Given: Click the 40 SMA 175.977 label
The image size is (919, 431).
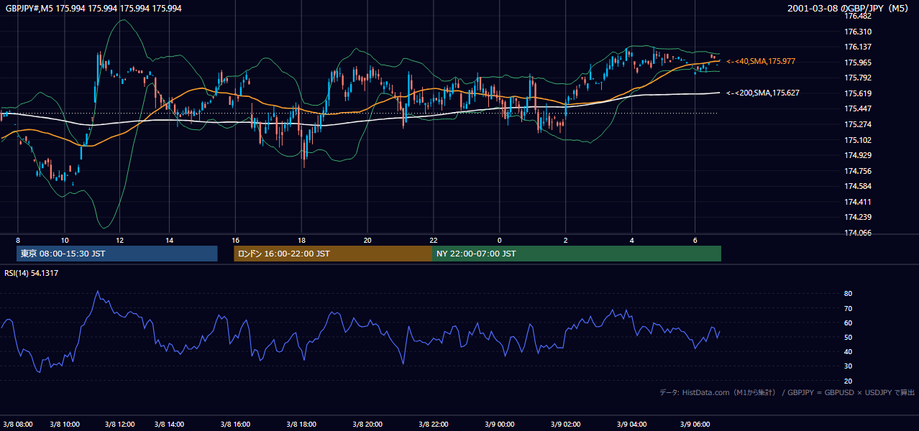Looking at the screenshot, I should pos(761,62).
